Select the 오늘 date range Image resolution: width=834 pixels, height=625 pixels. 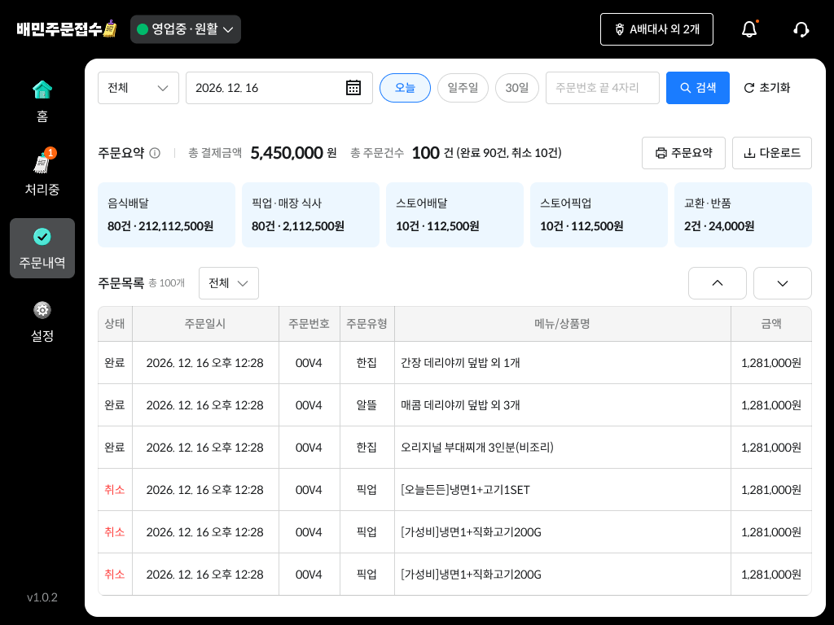tap(405, 88)
